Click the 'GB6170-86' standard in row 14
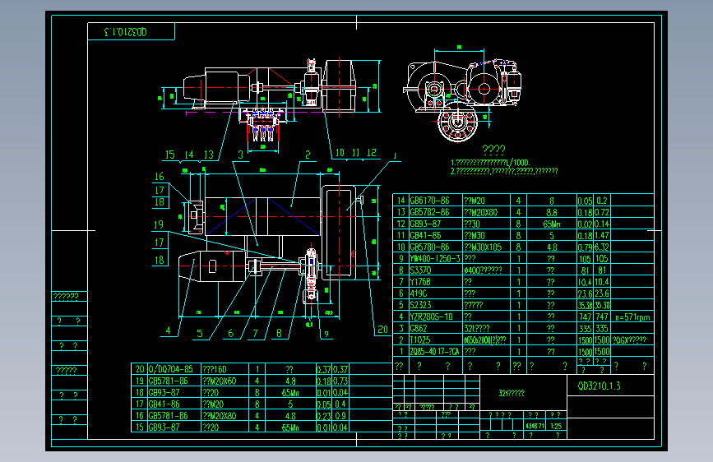713x462 pixels. tap(429, 201)
